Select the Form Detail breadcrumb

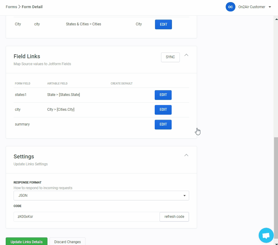point(32,7)
